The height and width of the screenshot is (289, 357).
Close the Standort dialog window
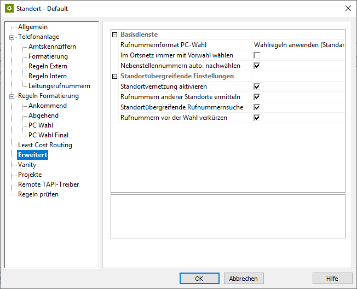coord(348,9)
